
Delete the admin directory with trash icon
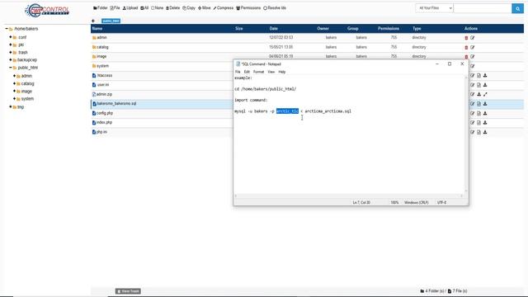click(466, 38)
